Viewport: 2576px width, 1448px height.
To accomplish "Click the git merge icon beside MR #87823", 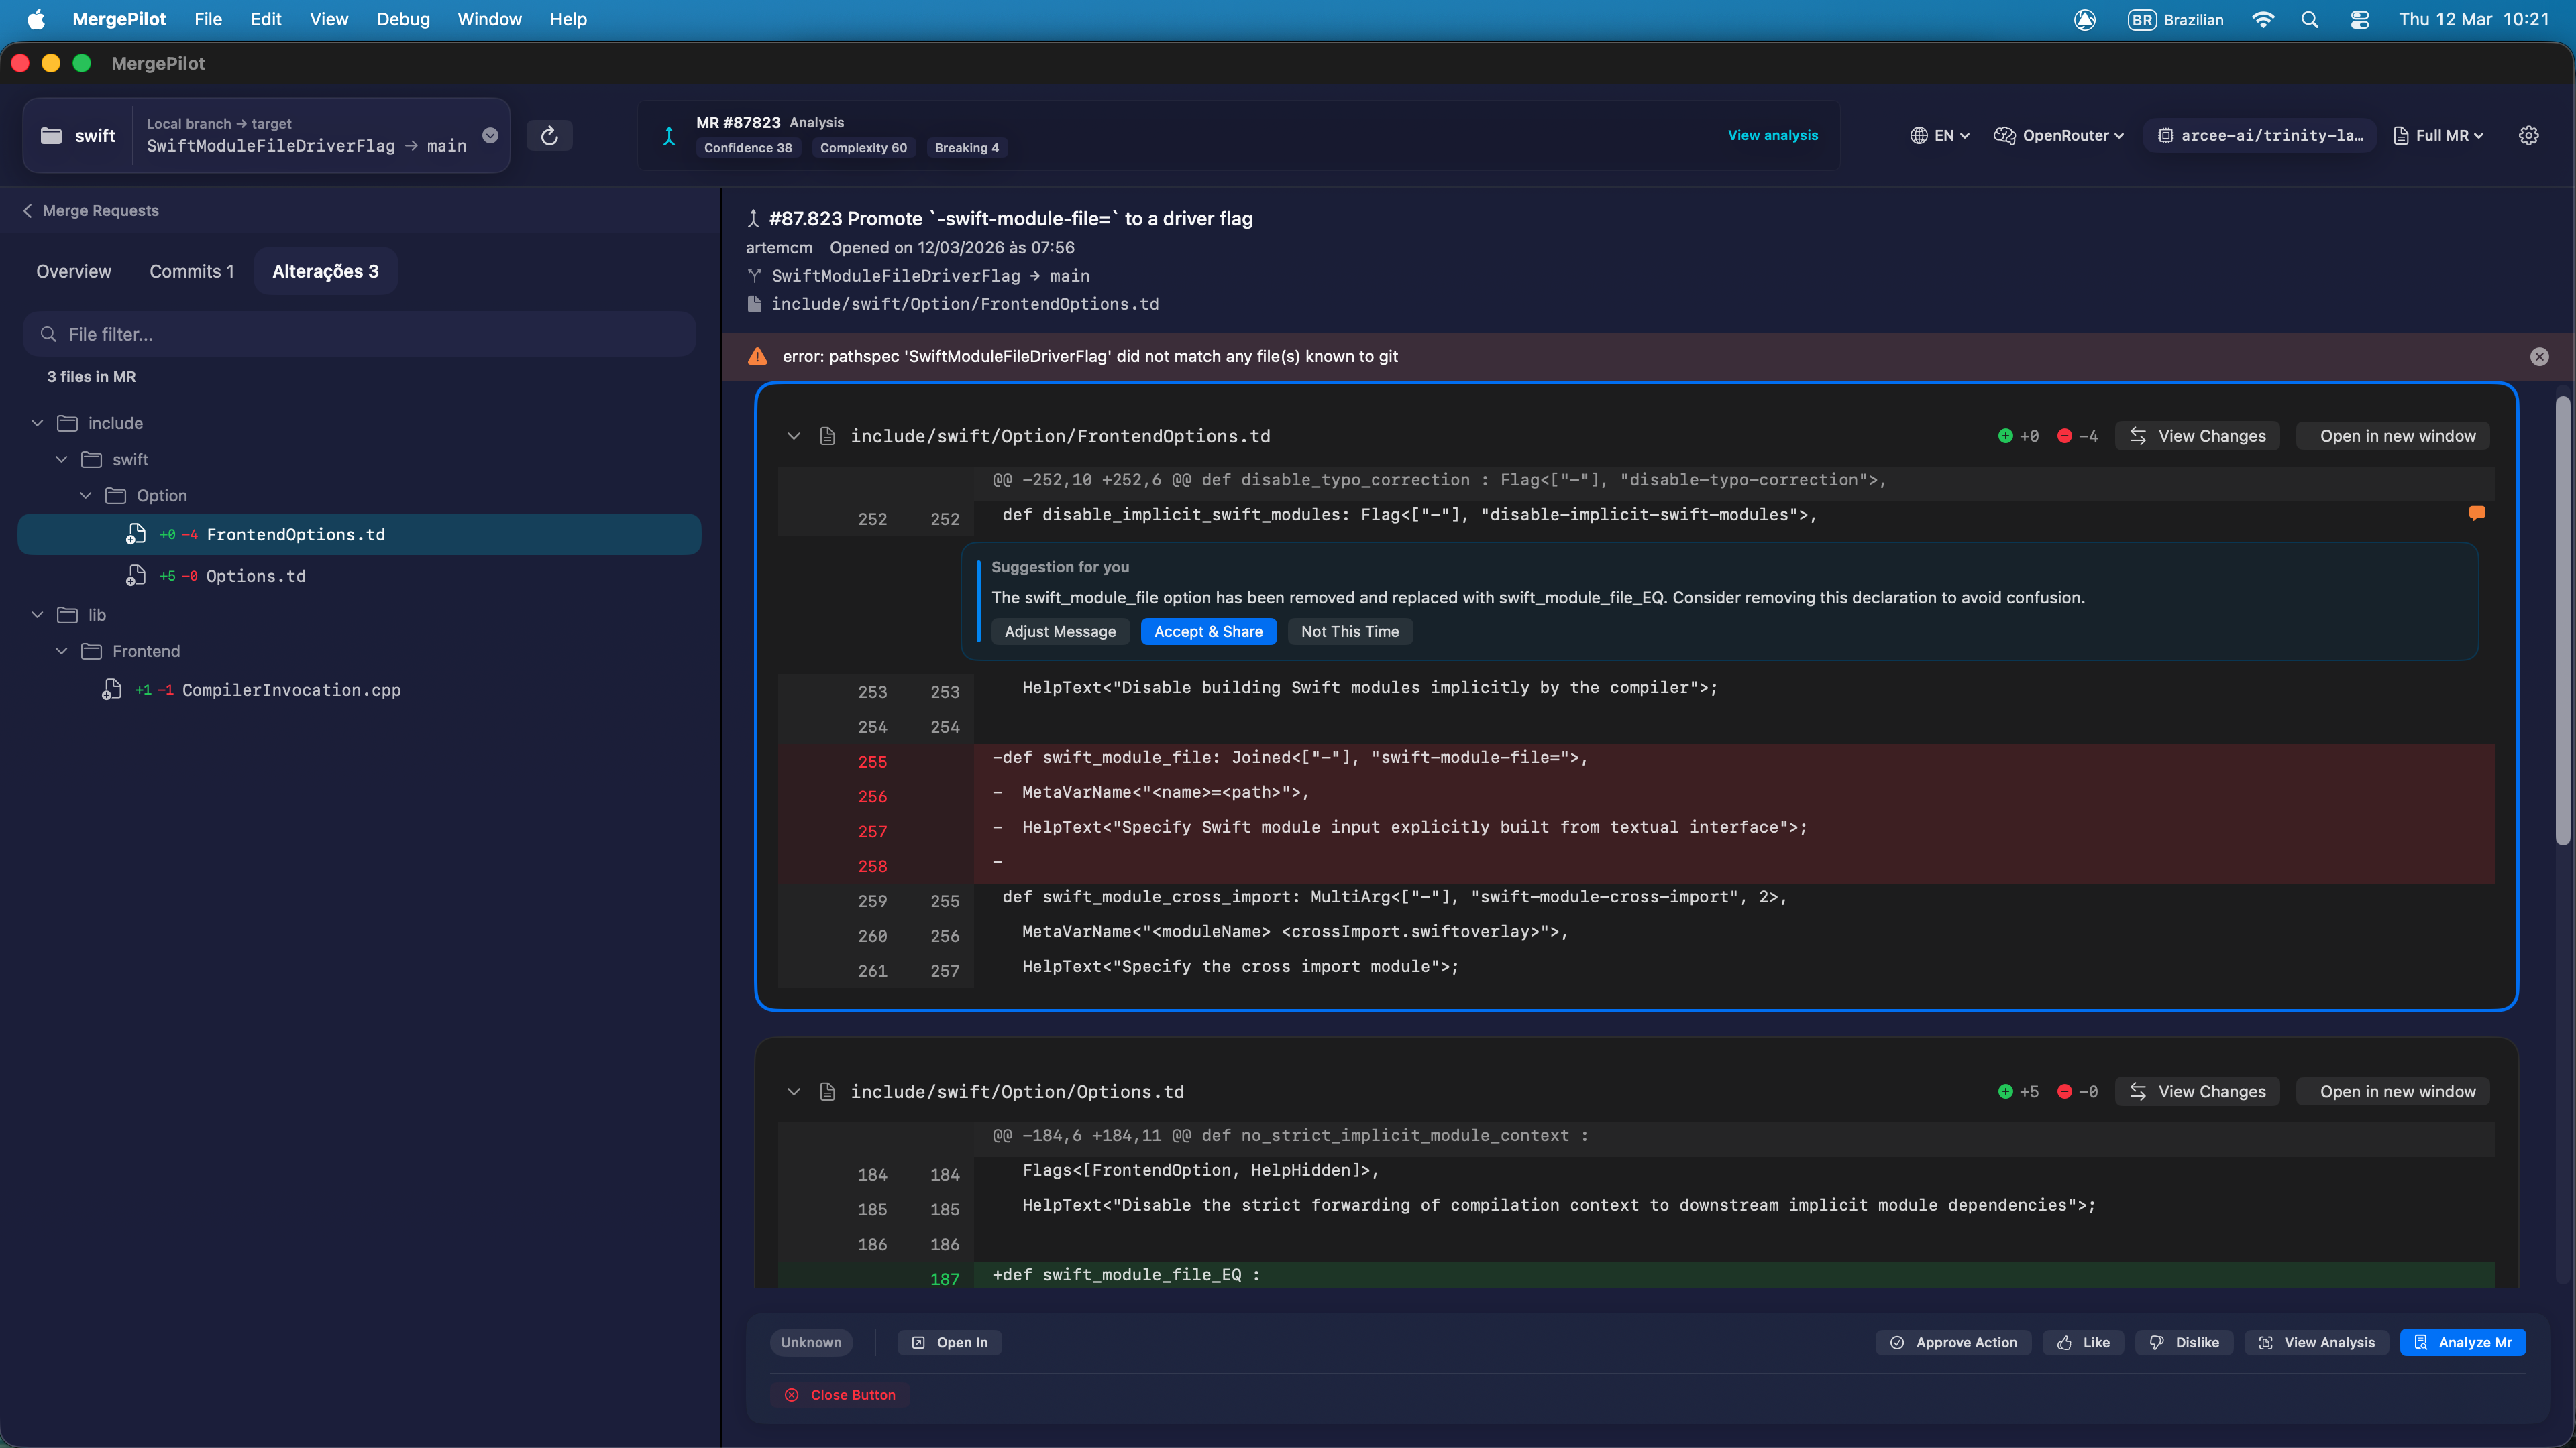I will [x=670, y=135].
